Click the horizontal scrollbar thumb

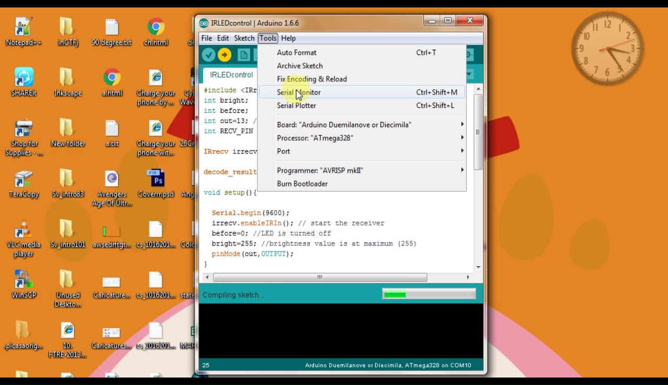[x=320, y=278]
